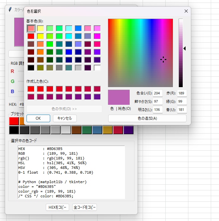Select the first custom color in the second row
This screenshot has width=219, height=221.
[x=31, y=97]
